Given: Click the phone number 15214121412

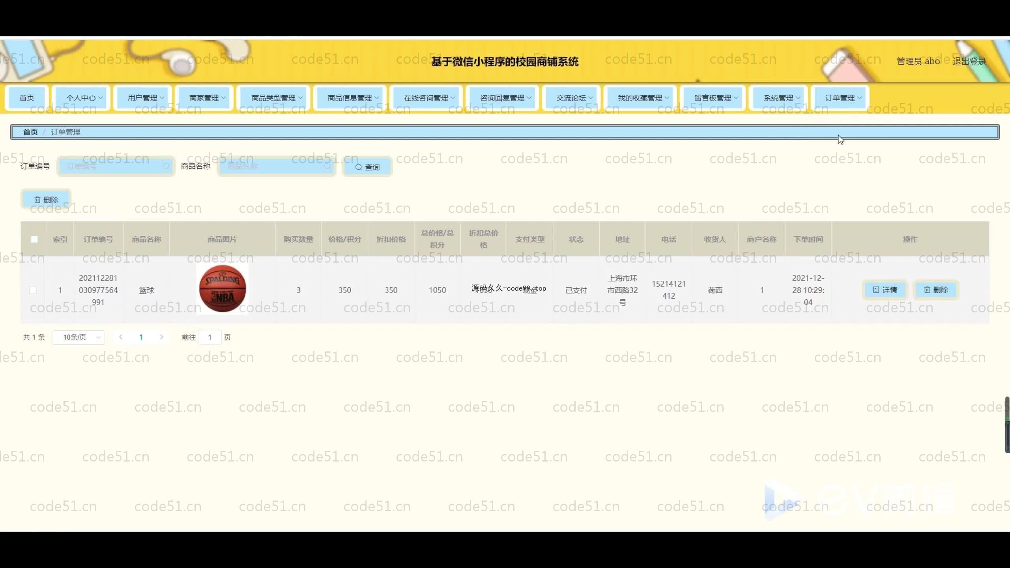Looking at the screenshot, I should click(x=669, y=290).
